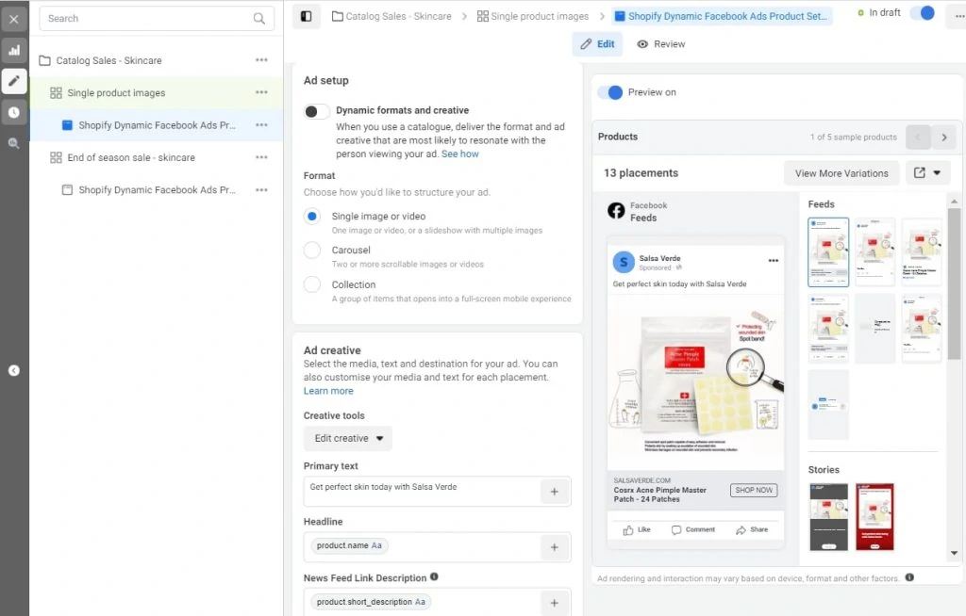Toggle the side panel layout icon

(x=307, y=17)
